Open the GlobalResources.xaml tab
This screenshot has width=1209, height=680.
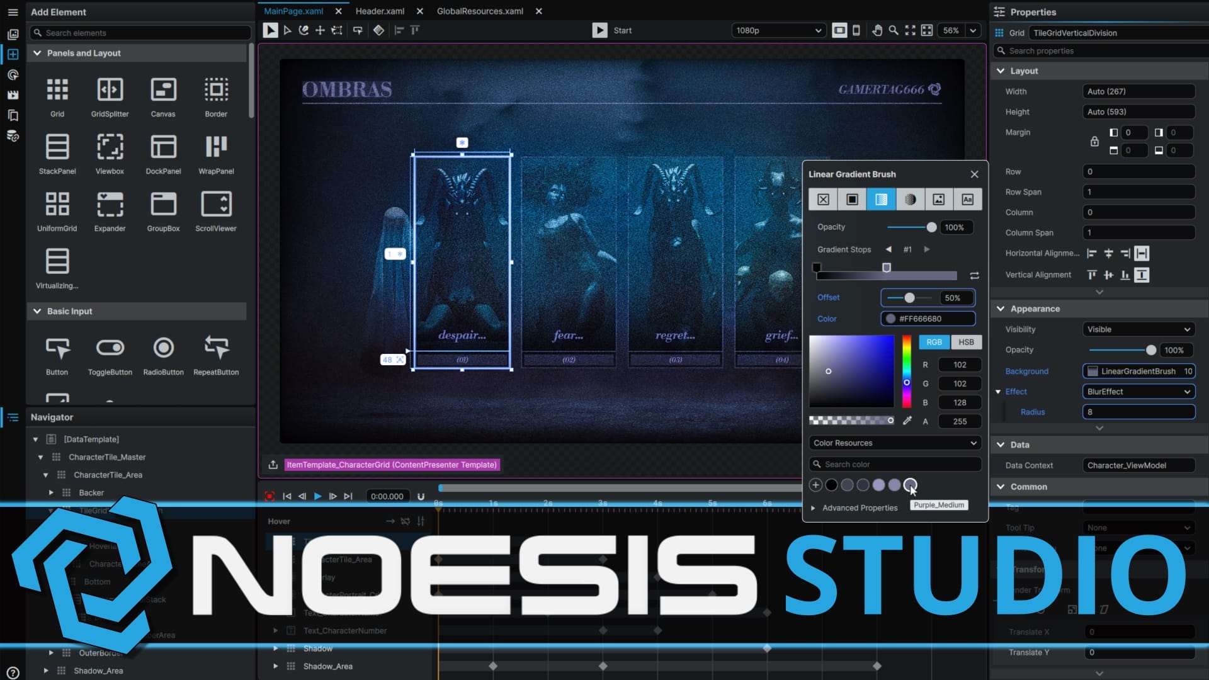click(480, 11)
